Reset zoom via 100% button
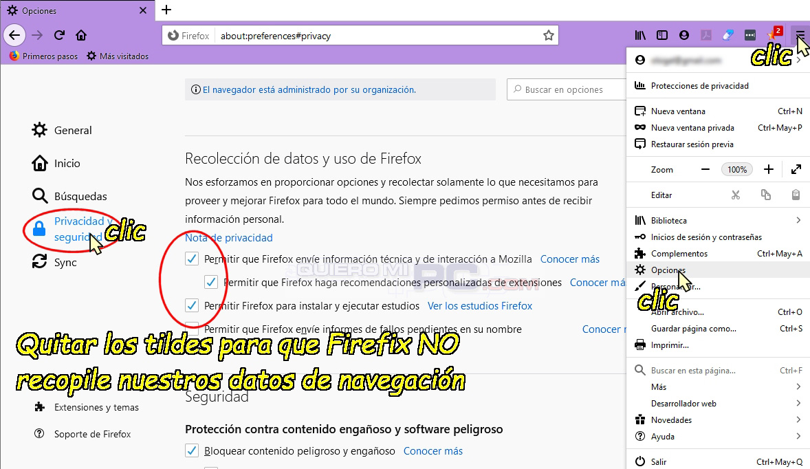Viewport: 810px width, 469px height. coord(737,169)
